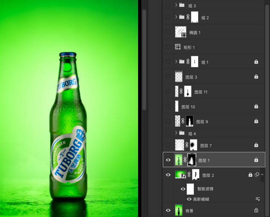Click the lock icon on 图层 1

tap(256, 160)
